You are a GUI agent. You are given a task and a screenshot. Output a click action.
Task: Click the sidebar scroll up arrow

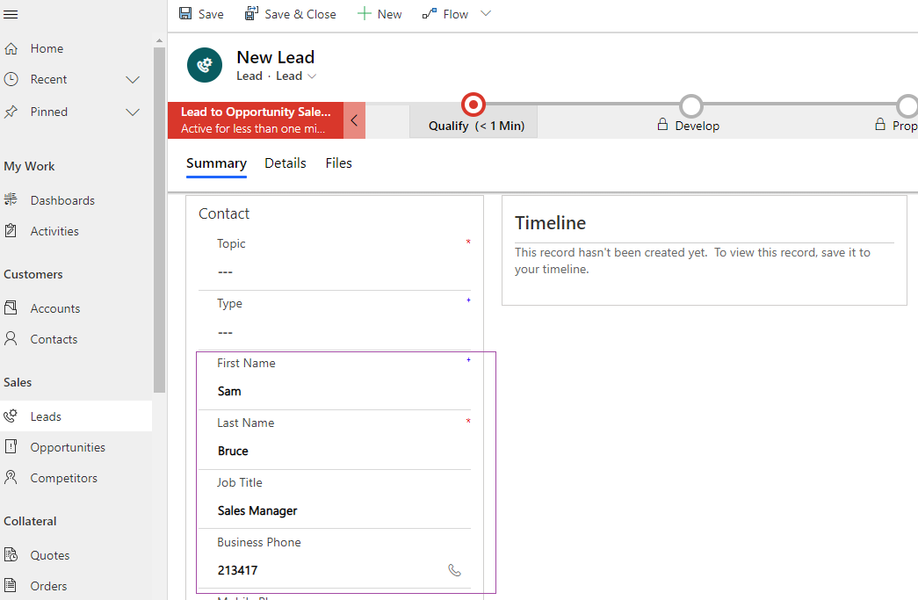click(x=159, y=40)
